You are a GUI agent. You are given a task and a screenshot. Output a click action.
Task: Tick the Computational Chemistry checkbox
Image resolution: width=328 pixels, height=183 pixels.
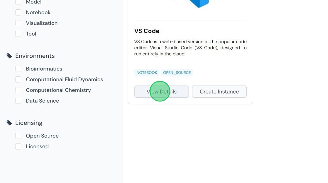click(18, 90)
